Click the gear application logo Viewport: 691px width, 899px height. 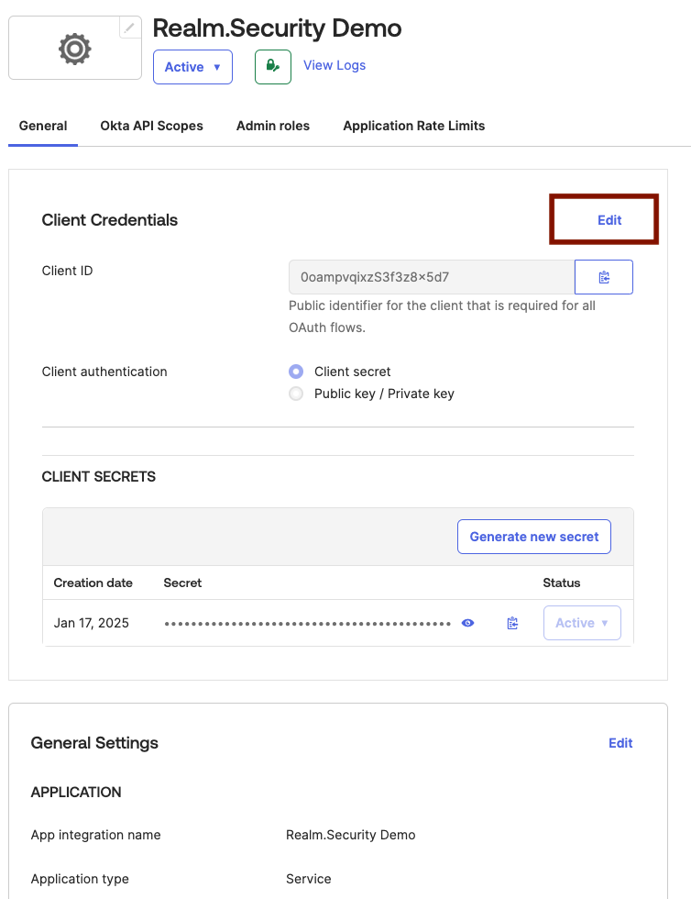(x=73, y=47)
